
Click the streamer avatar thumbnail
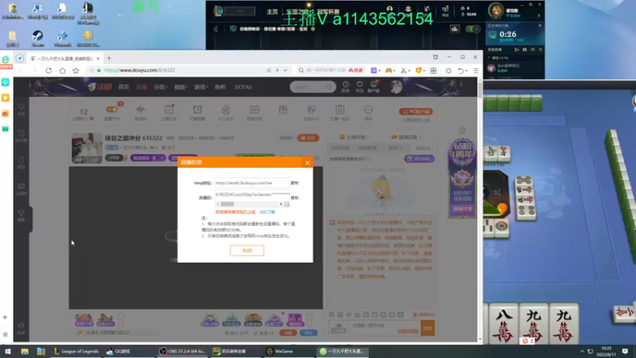87,148
